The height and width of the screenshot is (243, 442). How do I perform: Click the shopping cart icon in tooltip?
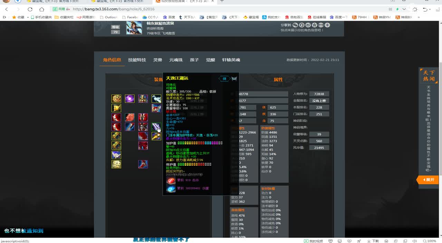(234, 79)
